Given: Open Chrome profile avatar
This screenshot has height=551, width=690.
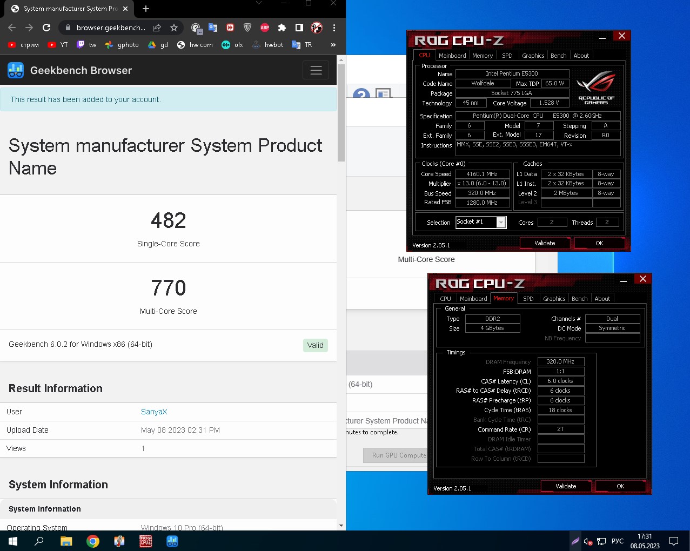Looking at the screenshot, I should point(317,28).
